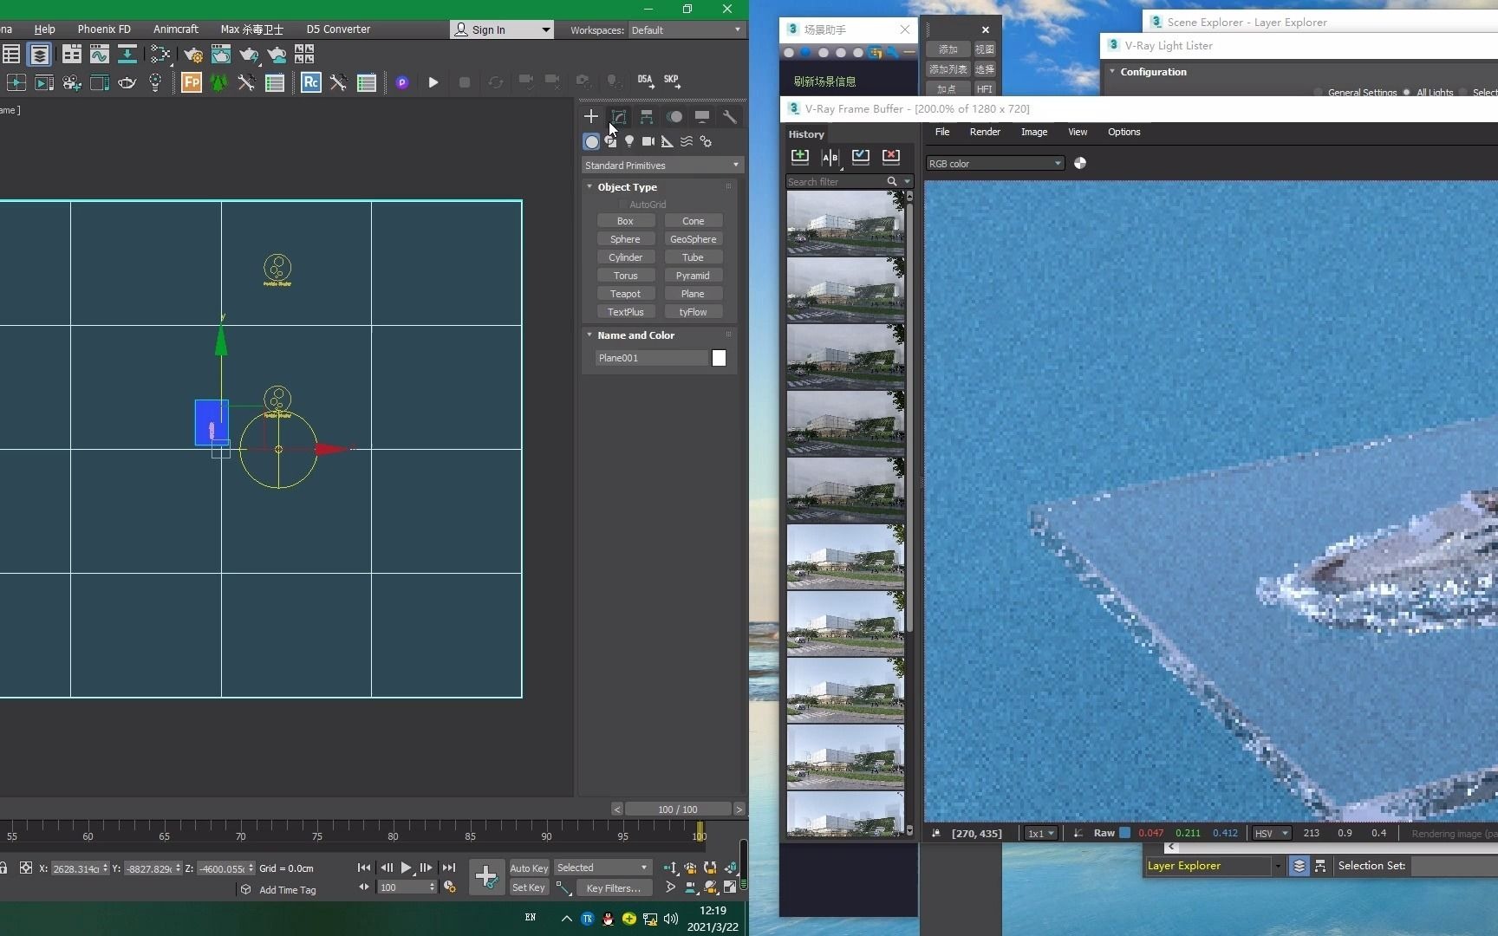Viewport: 1498px width, 936px height.
Task: Click Plane001 object color swatch
Action: [x=719, y=358]
